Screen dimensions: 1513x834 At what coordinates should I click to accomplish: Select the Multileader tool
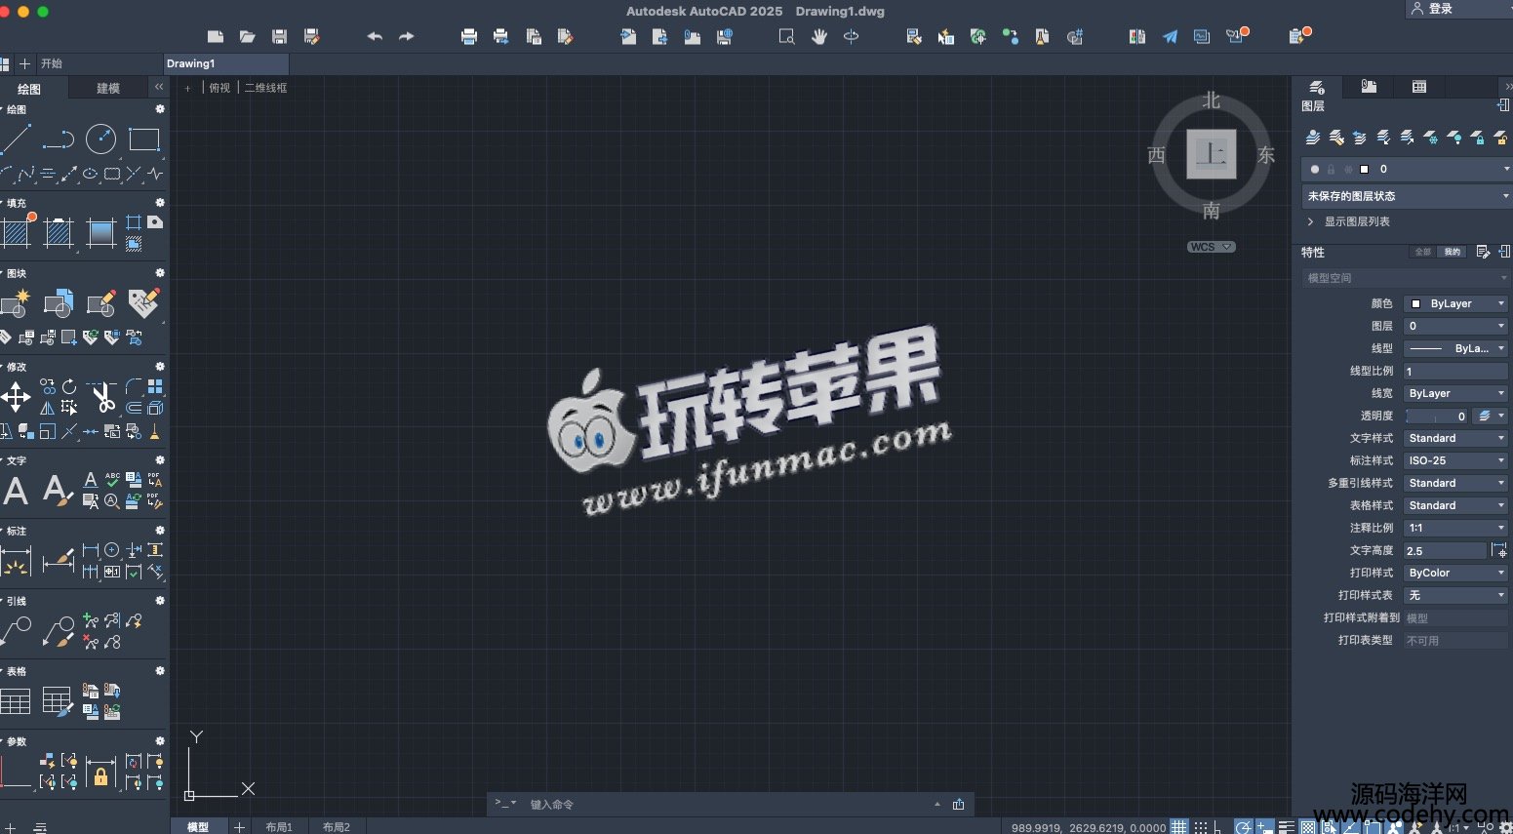pyautogui.click(x=16, y=631)
